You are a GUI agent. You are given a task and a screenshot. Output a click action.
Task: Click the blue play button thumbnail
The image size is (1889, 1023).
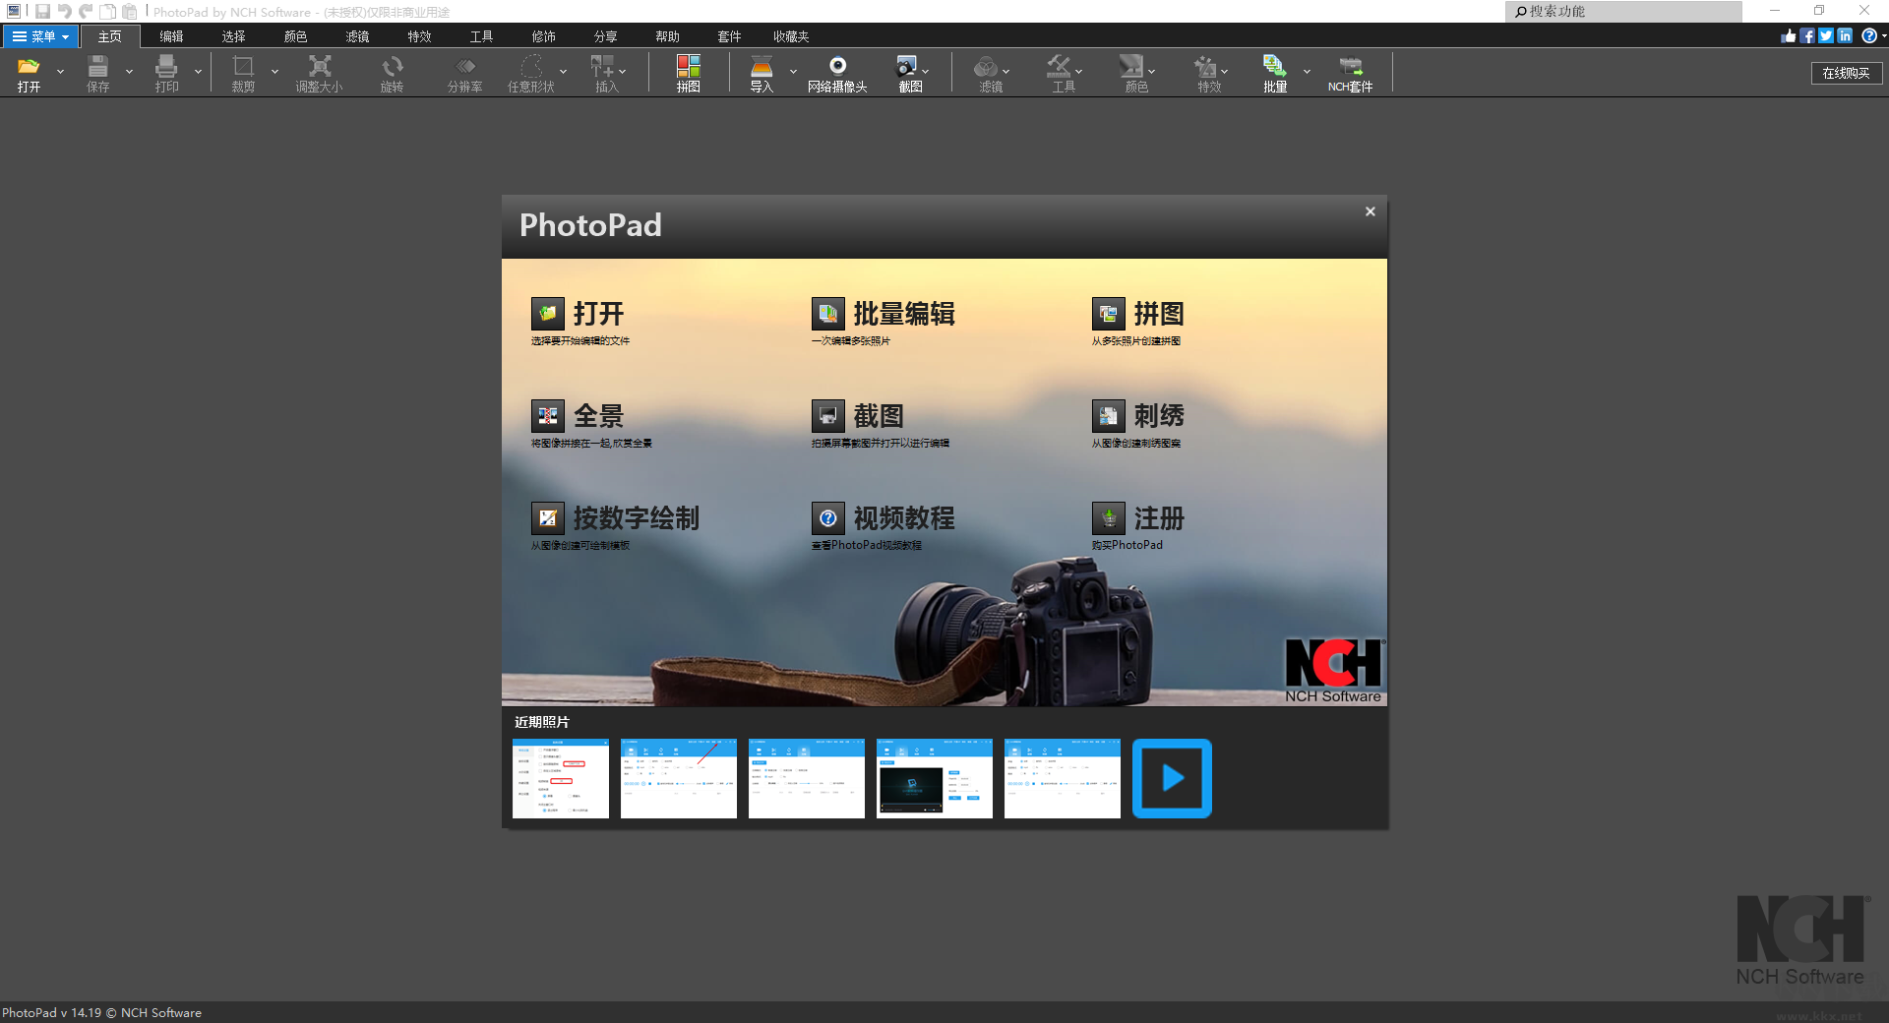1172,778
